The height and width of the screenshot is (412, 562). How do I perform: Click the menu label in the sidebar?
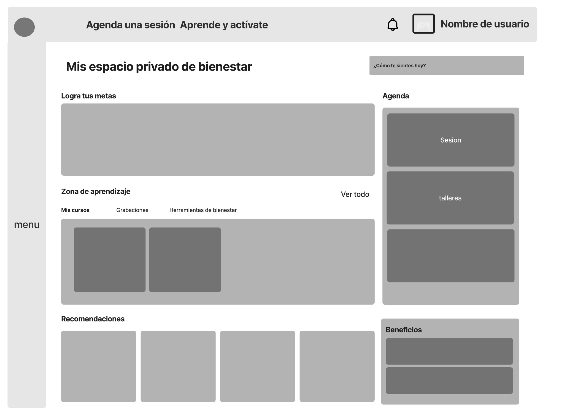coord(27,225)
